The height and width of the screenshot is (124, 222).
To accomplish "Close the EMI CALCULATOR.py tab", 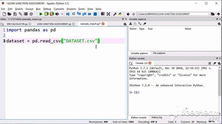I will tap(30, 24).
